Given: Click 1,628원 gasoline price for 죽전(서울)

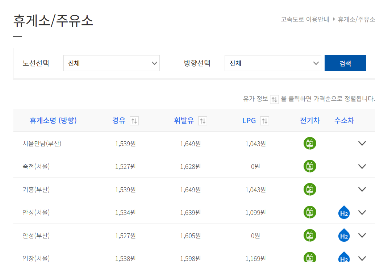Looking at the screenshot, I should pos(190,166).
